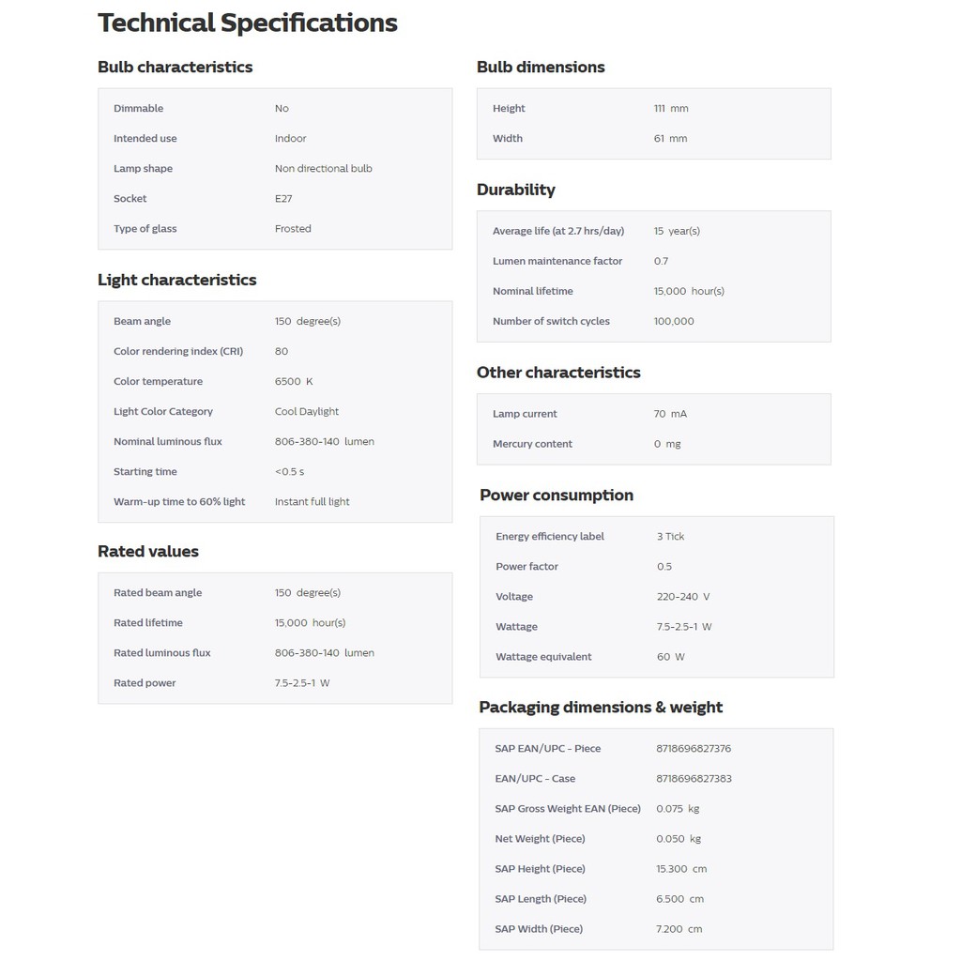Screen dimensions: 961x961
Task: Select the Cool Daylight value
Action: click(x=307, y=412)
